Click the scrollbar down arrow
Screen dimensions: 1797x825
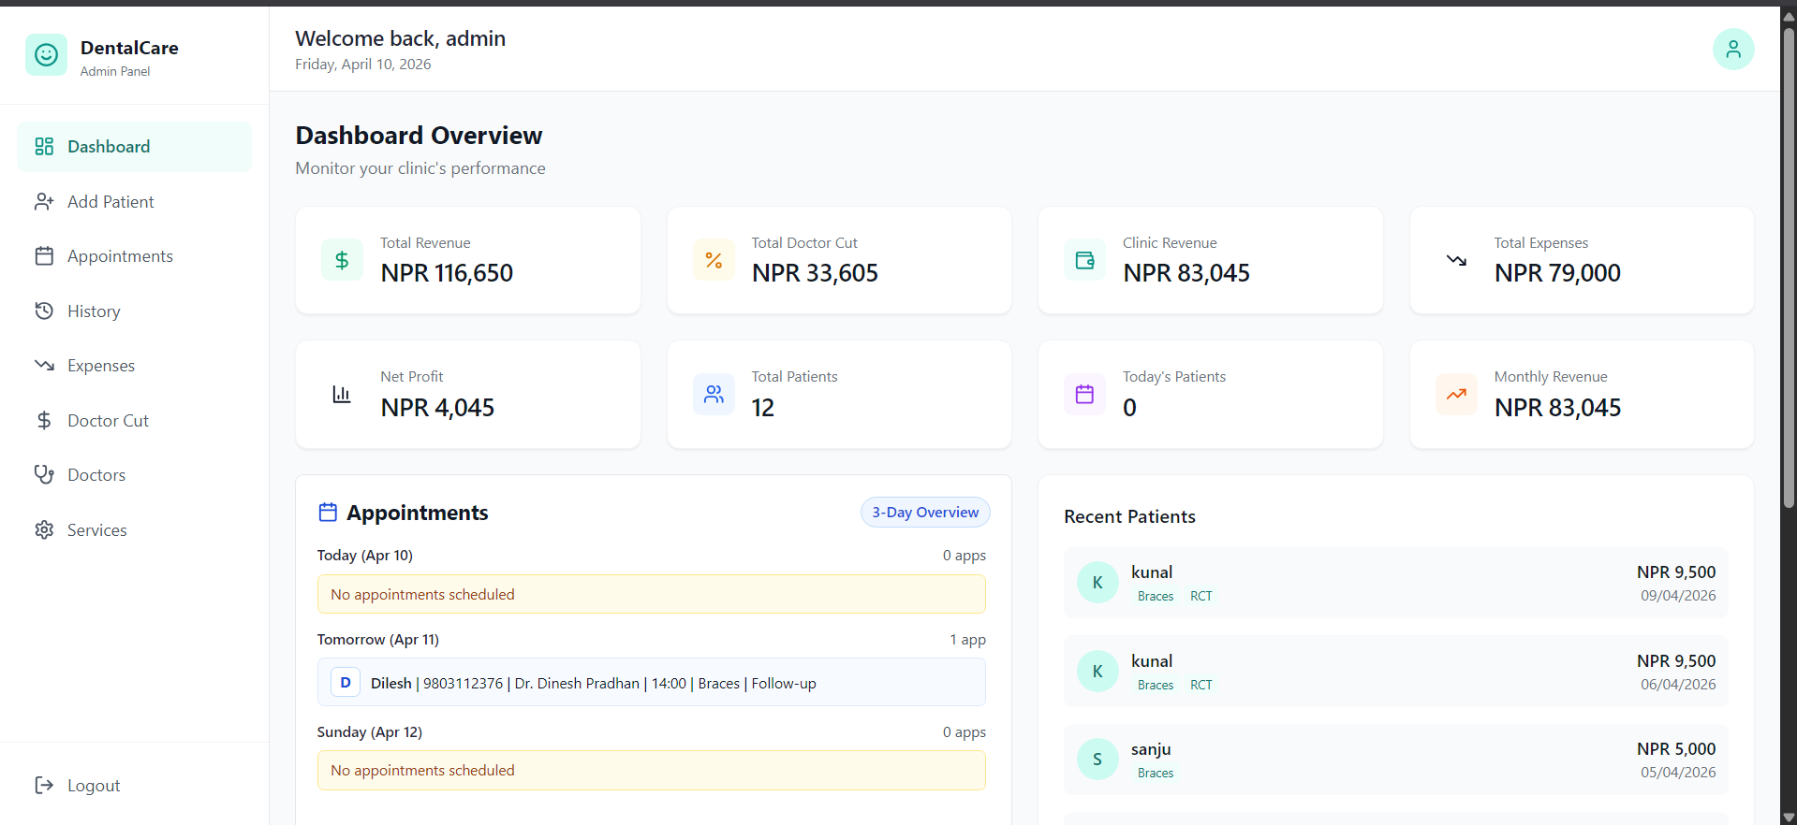1789,817
